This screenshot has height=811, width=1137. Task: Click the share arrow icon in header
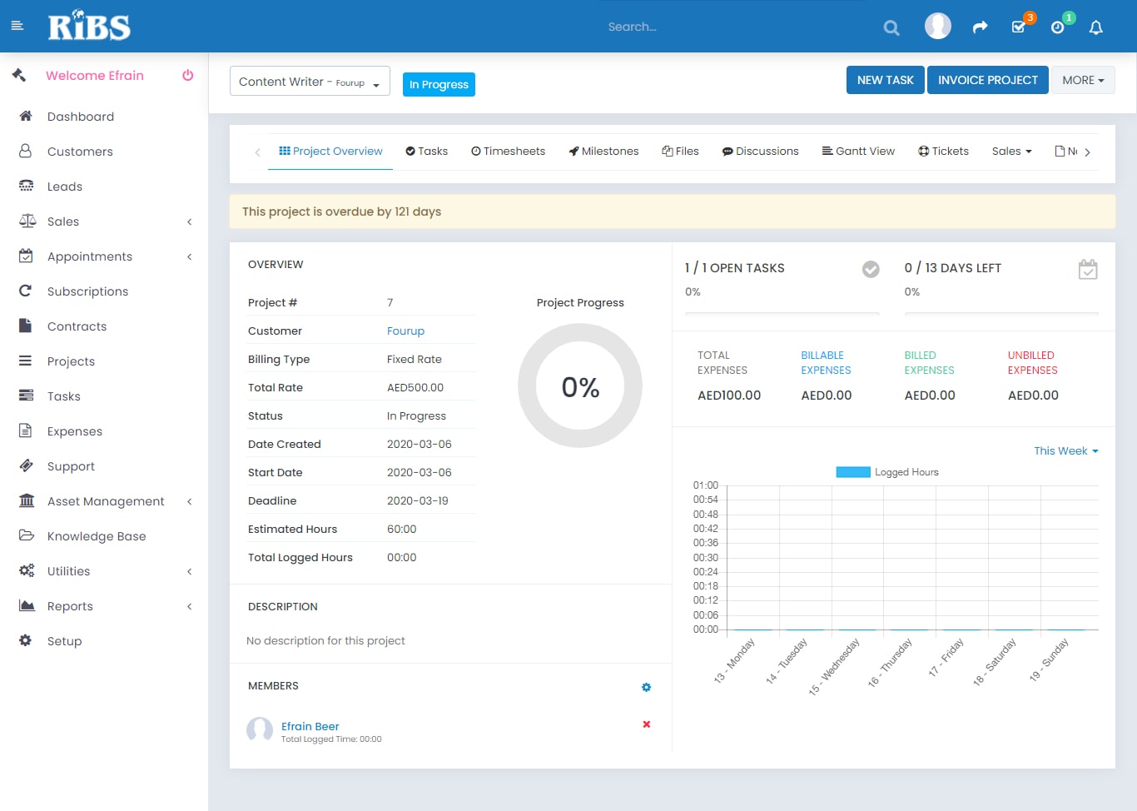[980, 27]
